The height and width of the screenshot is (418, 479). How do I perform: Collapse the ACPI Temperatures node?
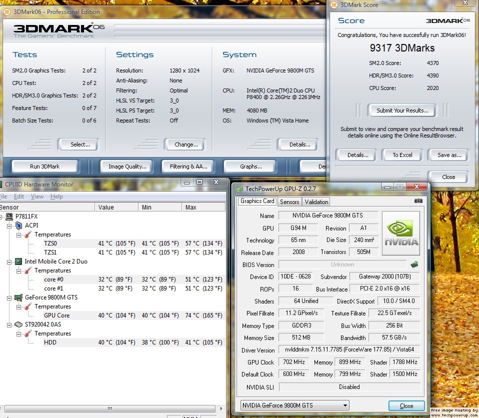(x=18, y=235)
